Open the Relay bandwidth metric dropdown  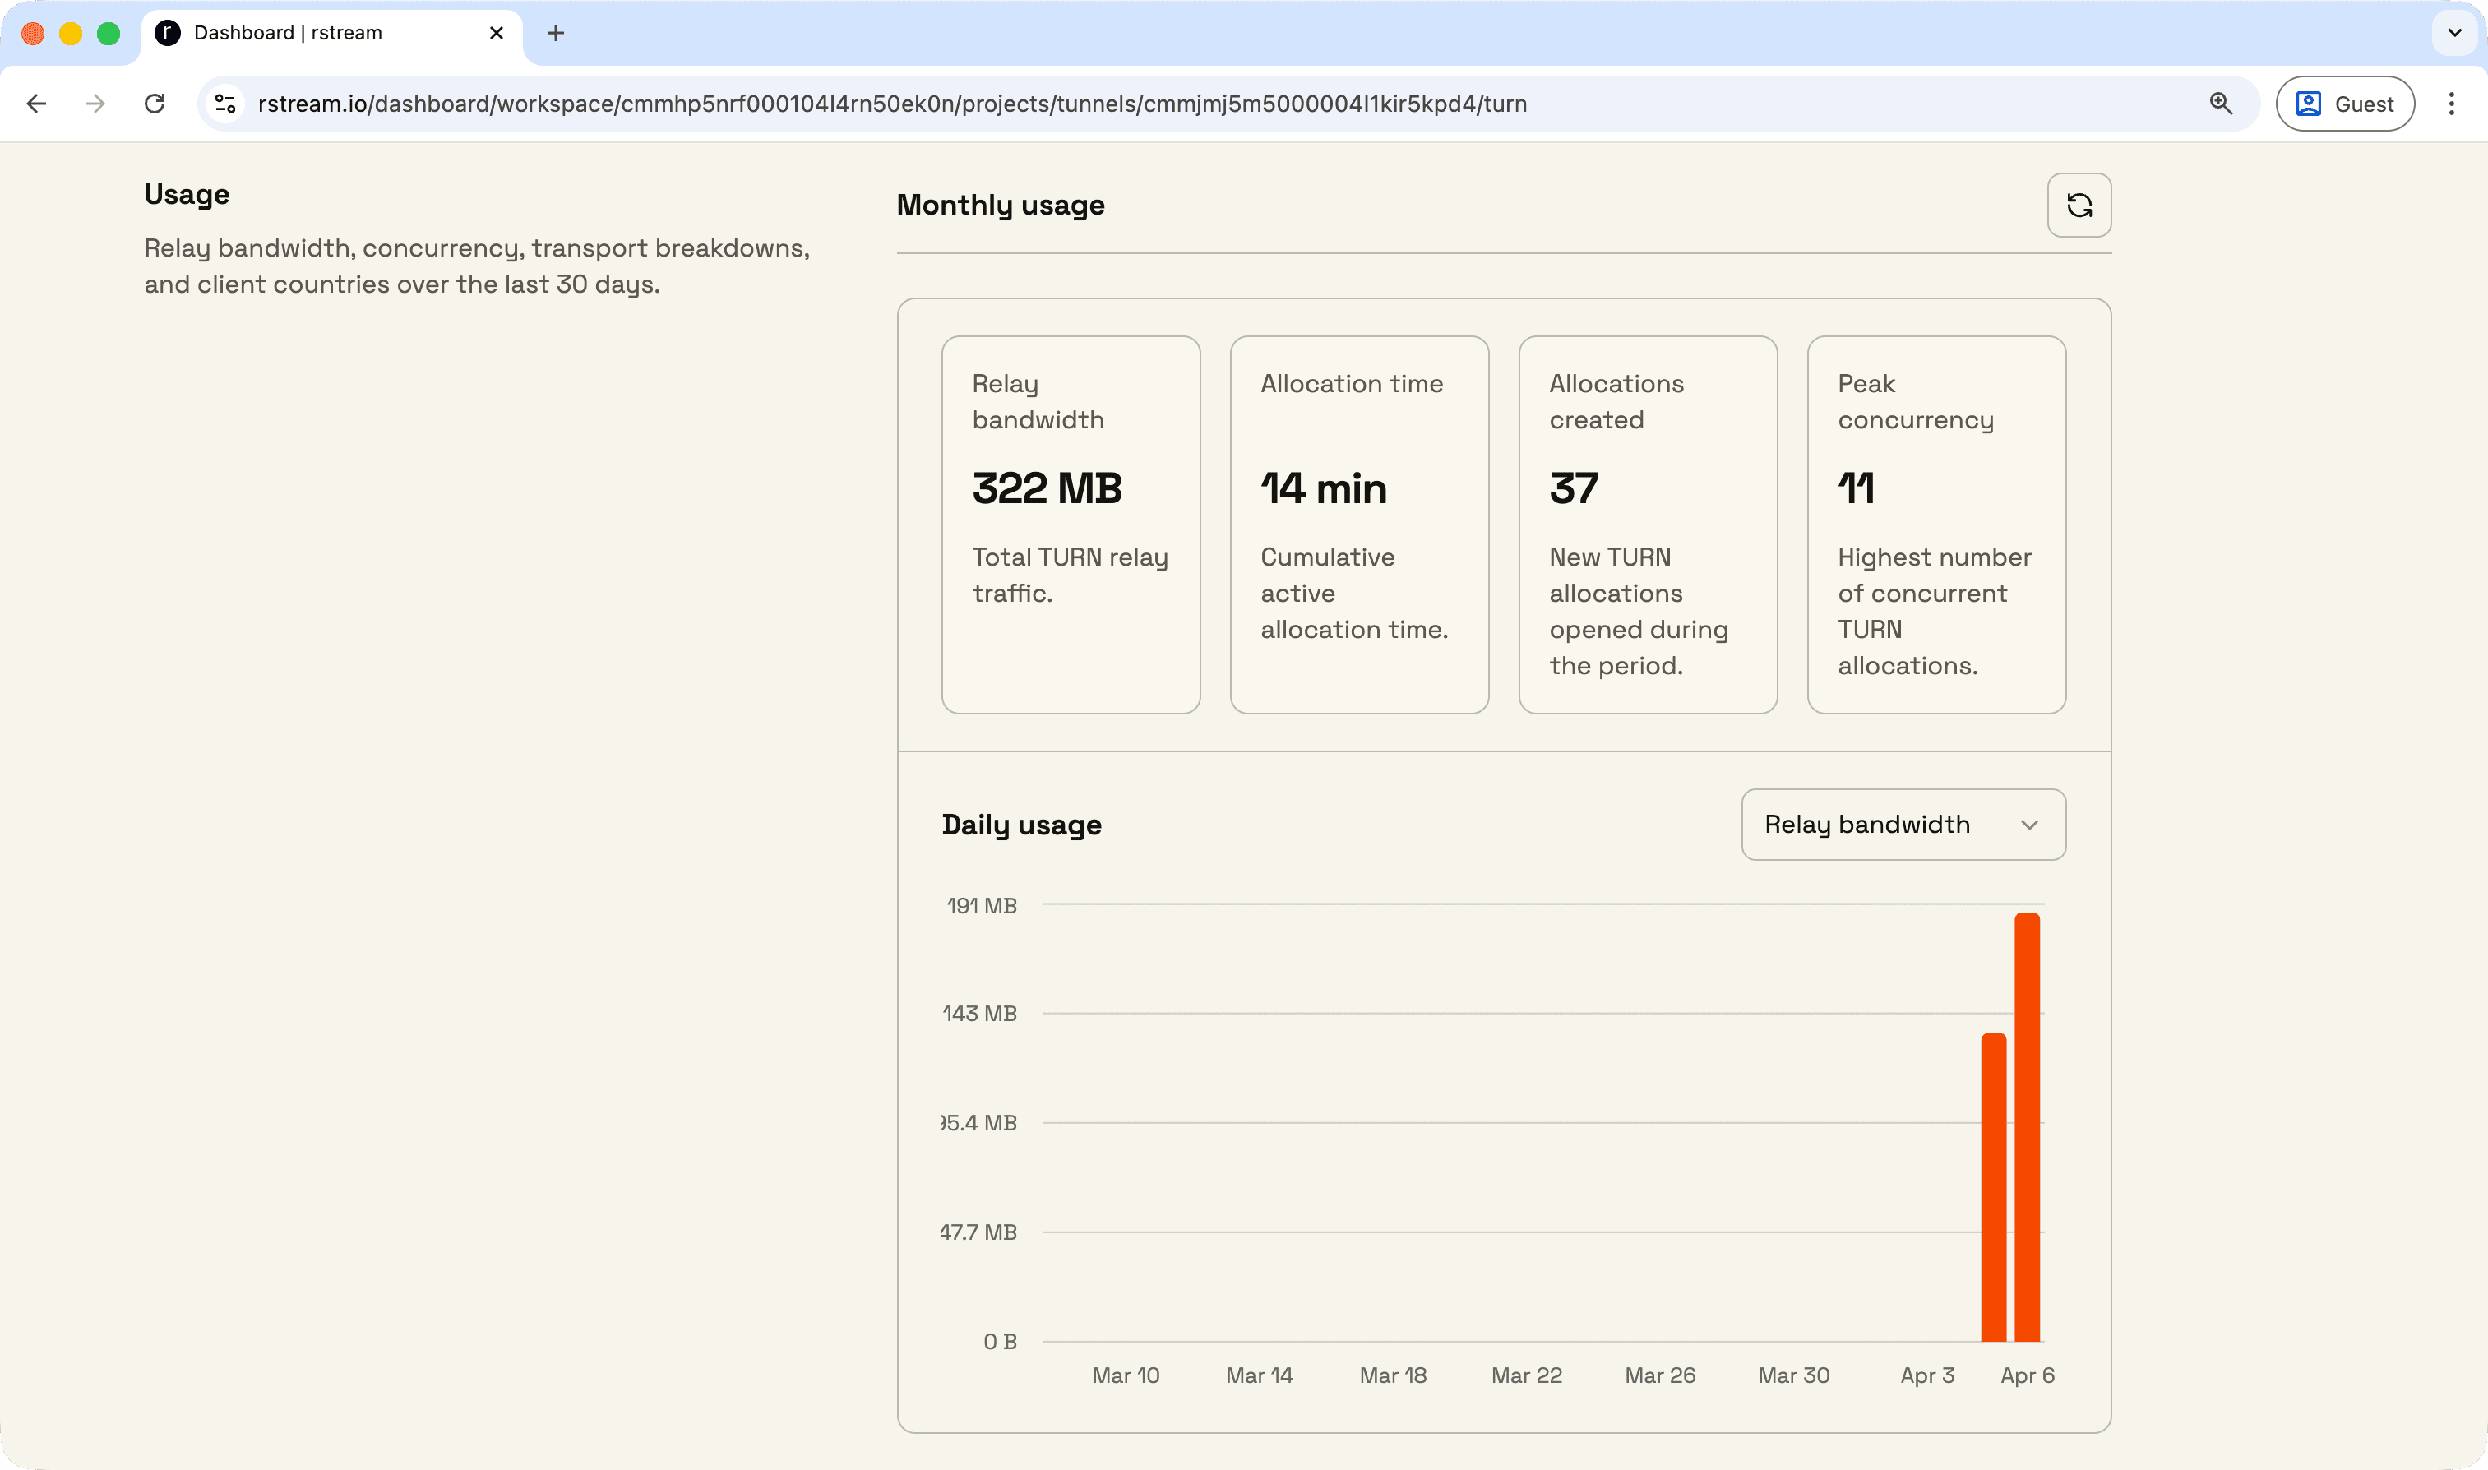click(x=1903, y=824)
